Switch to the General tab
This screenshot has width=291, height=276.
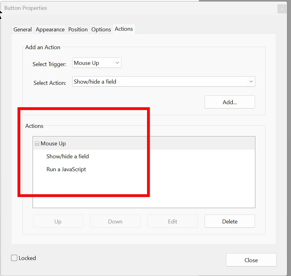click(x=23, y=29)
